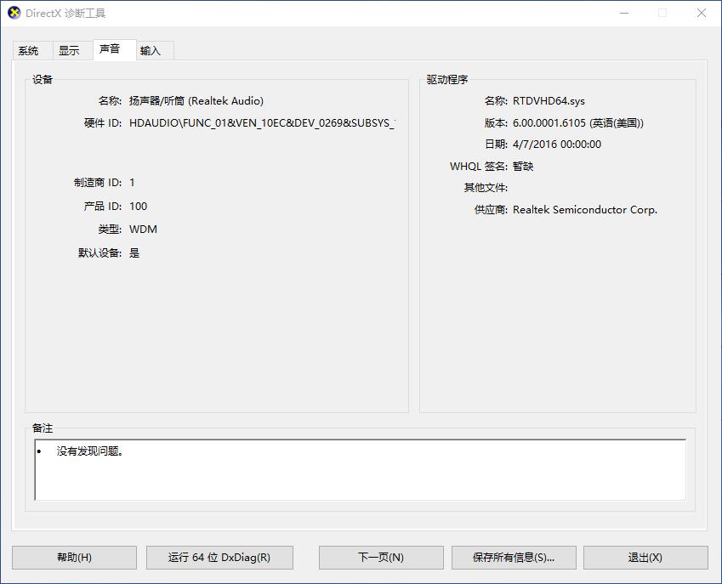This screenshot has height=584, width=722.
Task: Click the 其他文件 label
Action: point(486,188)
